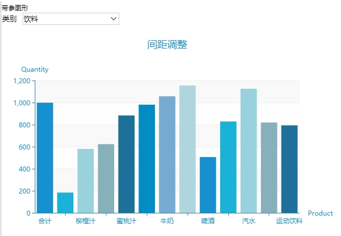Select the bar above the 啤酒 label
Screen dimensions: 341x236
coord(208,185)
